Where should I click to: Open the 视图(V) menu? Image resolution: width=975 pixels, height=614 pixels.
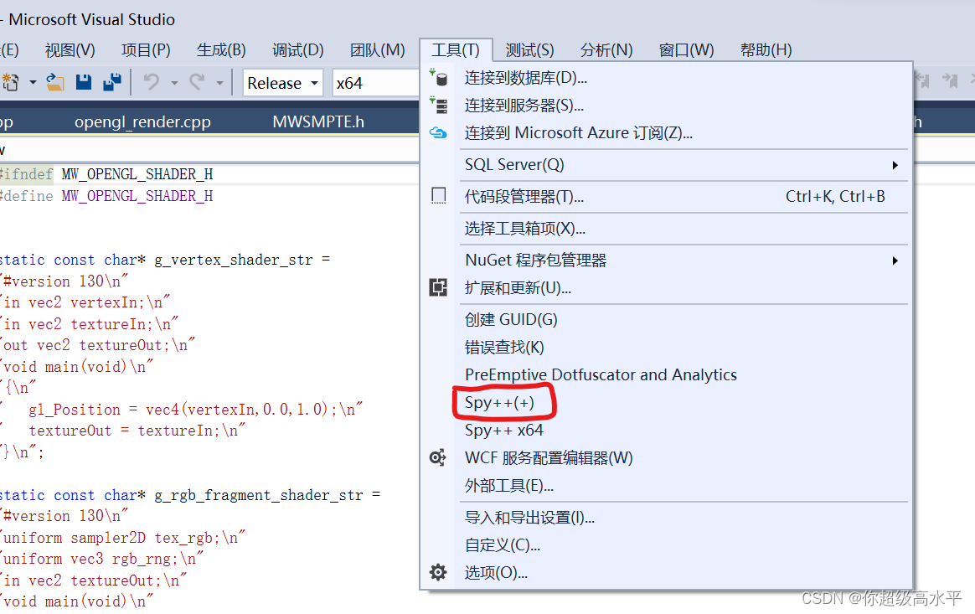click(70, 49)
